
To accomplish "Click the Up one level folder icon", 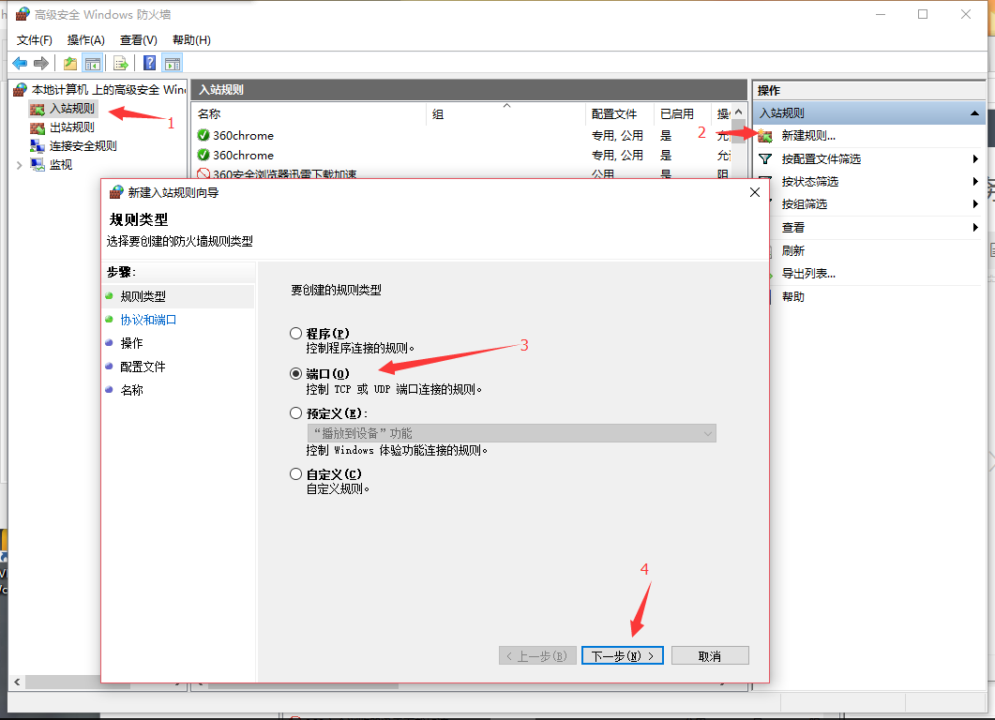I will point(69,63).
